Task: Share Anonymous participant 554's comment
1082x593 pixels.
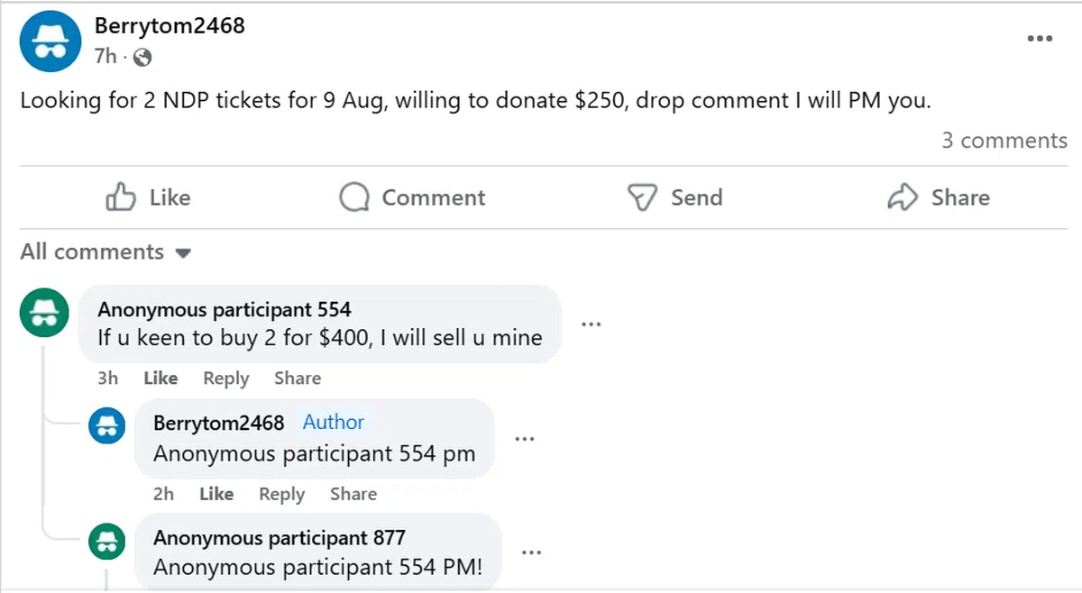Action: pyautogui.click(x=298, y=379)
